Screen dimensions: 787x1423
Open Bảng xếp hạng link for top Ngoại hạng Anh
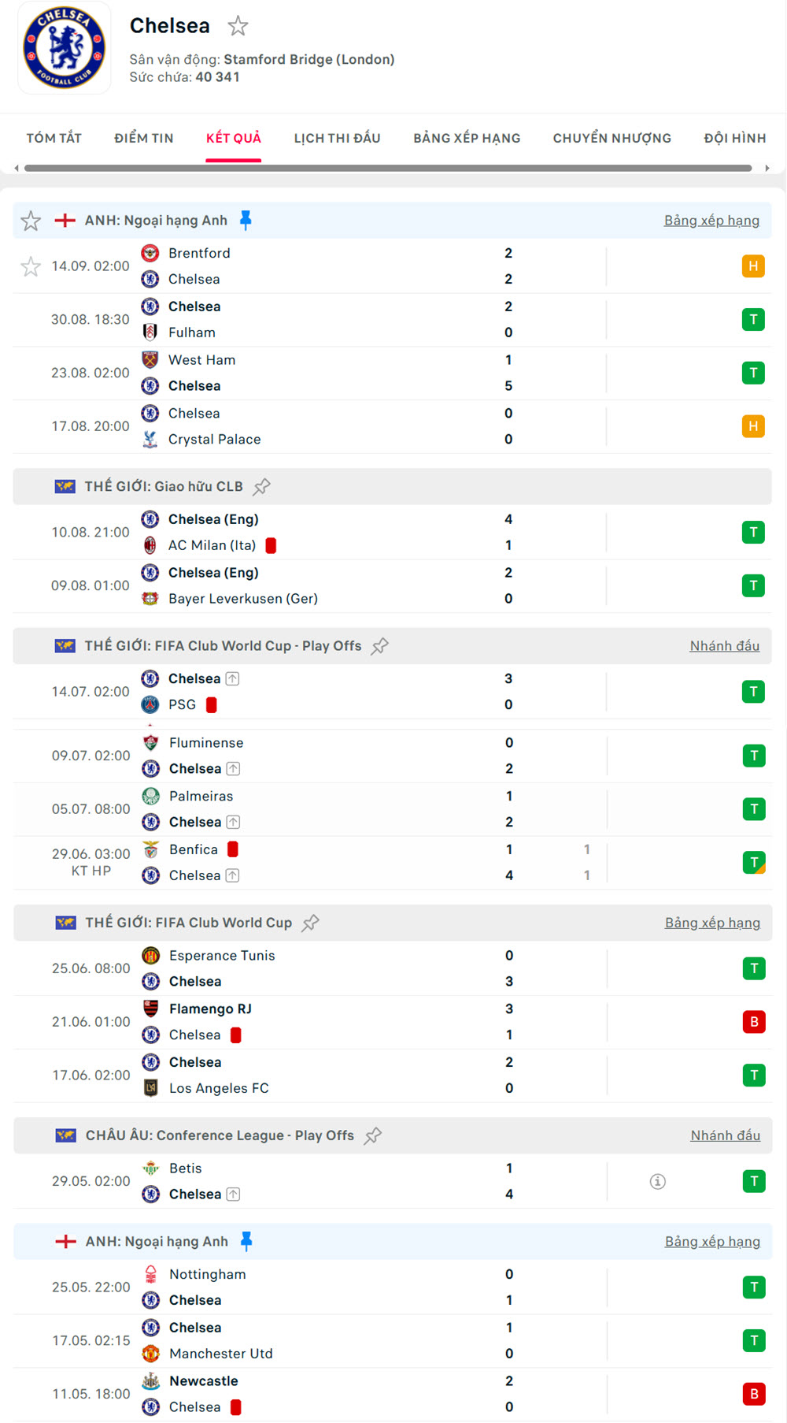point(711,221)
